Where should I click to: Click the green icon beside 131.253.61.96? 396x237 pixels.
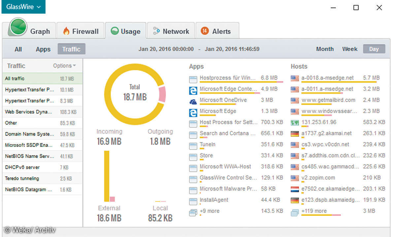point(295,122)
